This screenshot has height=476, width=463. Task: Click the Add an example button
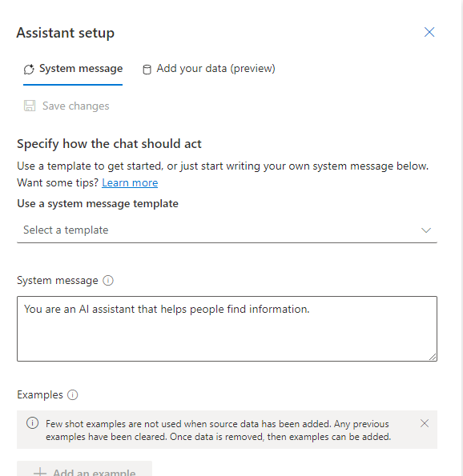pos(85,469)
